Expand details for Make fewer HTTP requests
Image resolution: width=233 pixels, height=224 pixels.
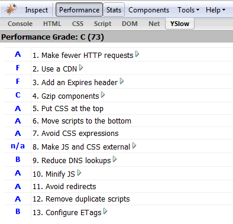pyautogui.click(x=137, y=54)
